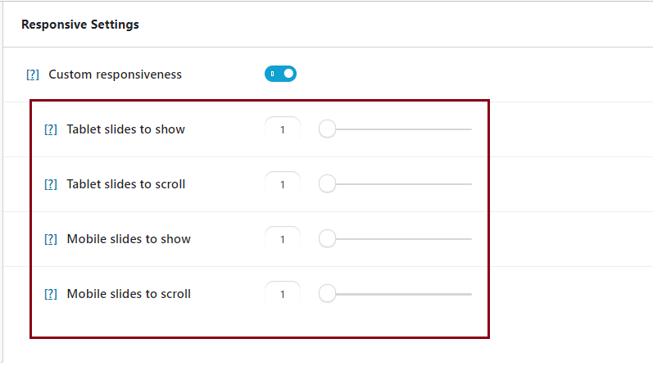Image resolution: width=653 pixels, height=366 pixels.
Task: Click the Responsive Settings heading
Action: point(80,25)
